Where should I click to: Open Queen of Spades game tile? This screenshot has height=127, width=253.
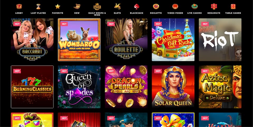[79, 87]
